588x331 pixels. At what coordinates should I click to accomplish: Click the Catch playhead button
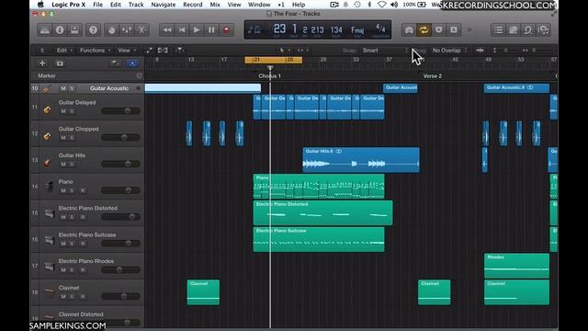(180, 50)
